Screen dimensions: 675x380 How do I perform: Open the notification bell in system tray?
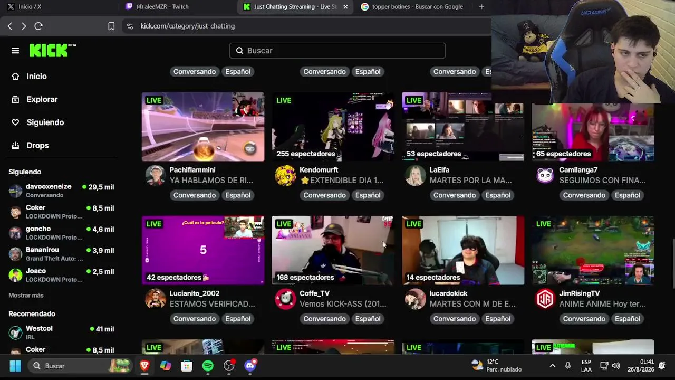pos(662,366)
